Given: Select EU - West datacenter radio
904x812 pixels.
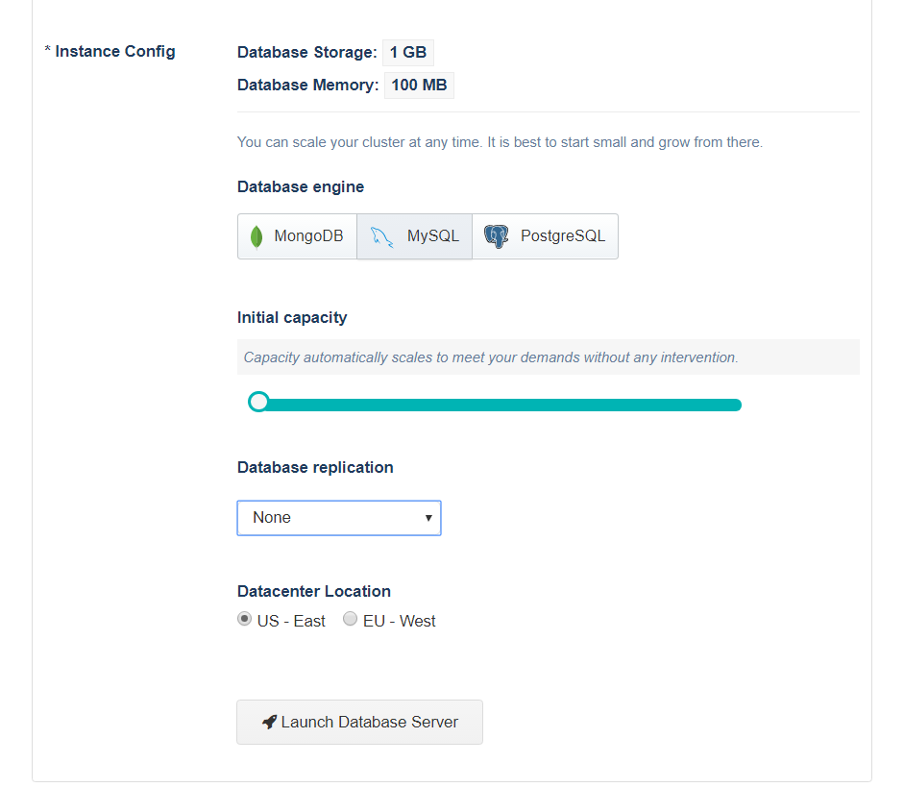Looking at the screenshot, I should 350,619.
